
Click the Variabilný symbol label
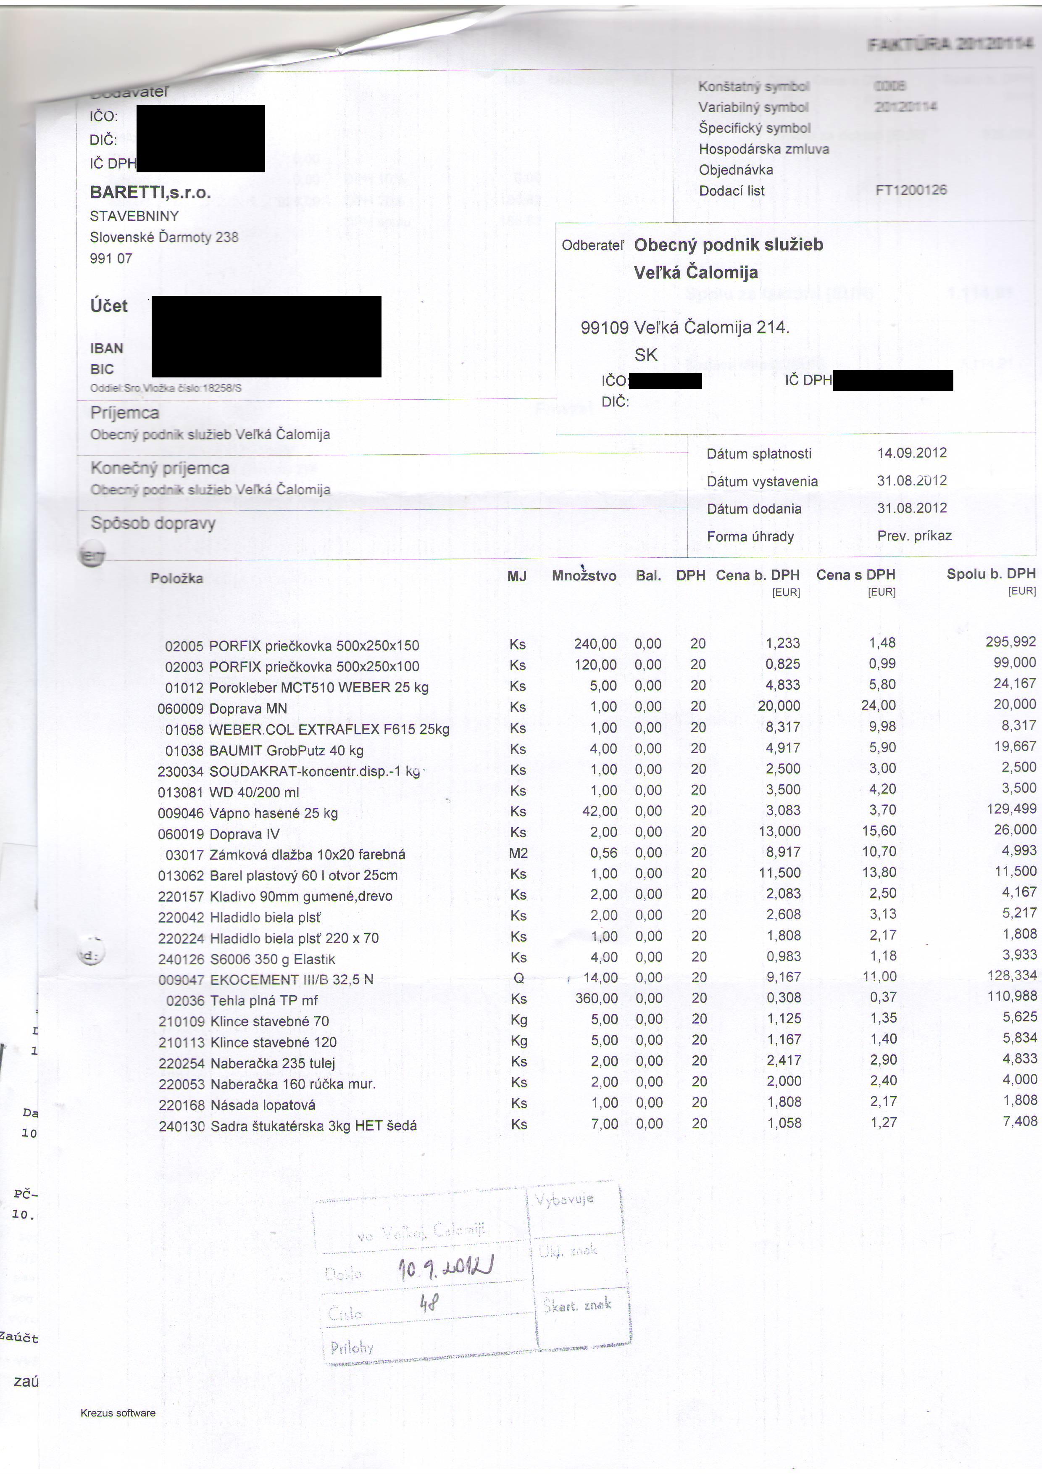tap(753, 107)
